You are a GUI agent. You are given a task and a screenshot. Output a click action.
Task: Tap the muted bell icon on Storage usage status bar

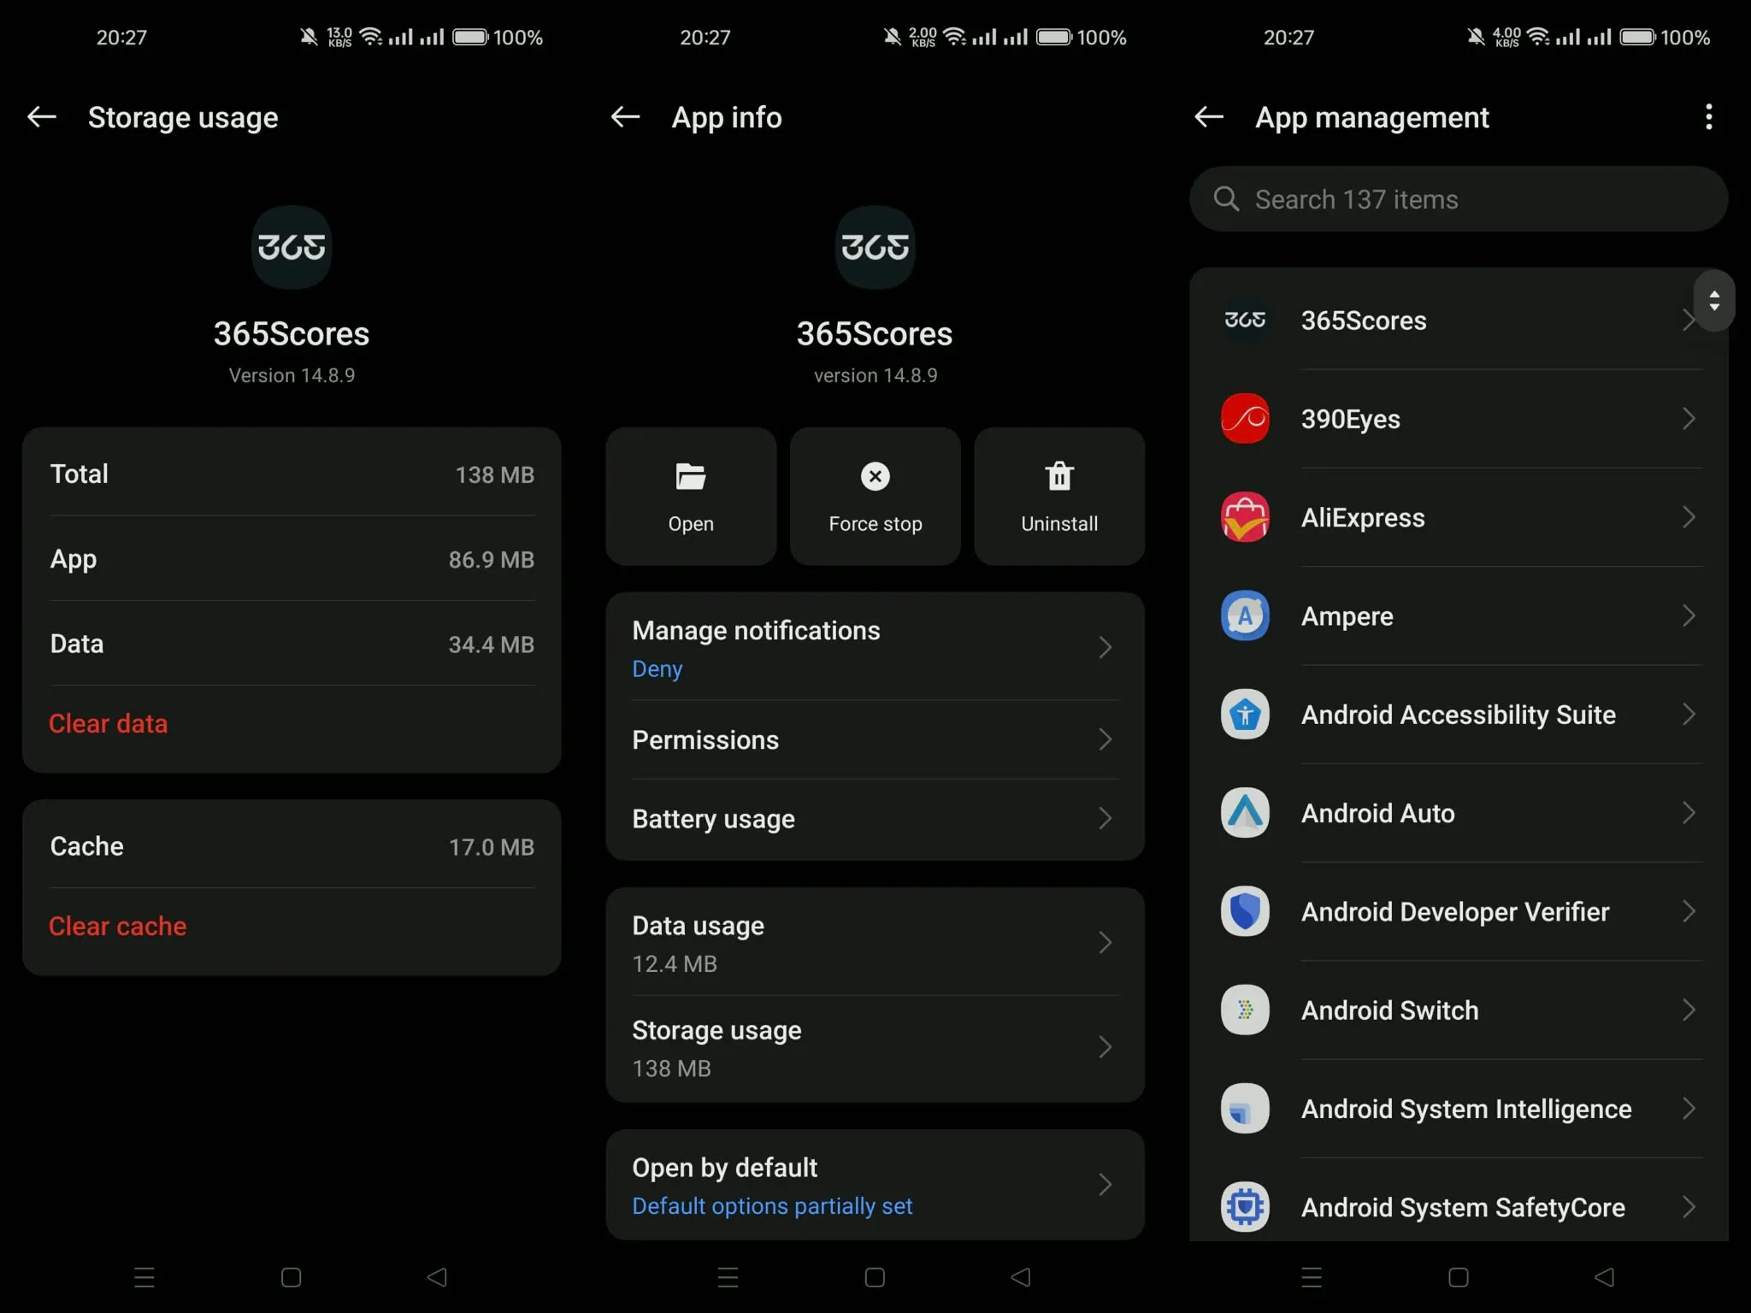(309, 37)
